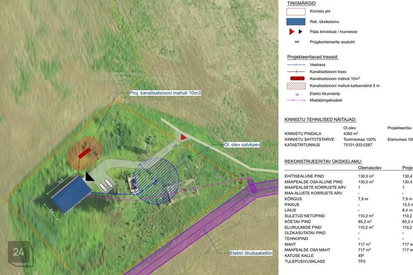Click the 'Ol. olev salvkaev' map label
This screenshot has width=413, height=275.
click(242, 144)
